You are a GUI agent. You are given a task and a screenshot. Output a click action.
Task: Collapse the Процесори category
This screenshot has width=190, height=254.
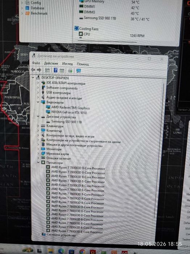pyautogui.click(x=38, y=162)
